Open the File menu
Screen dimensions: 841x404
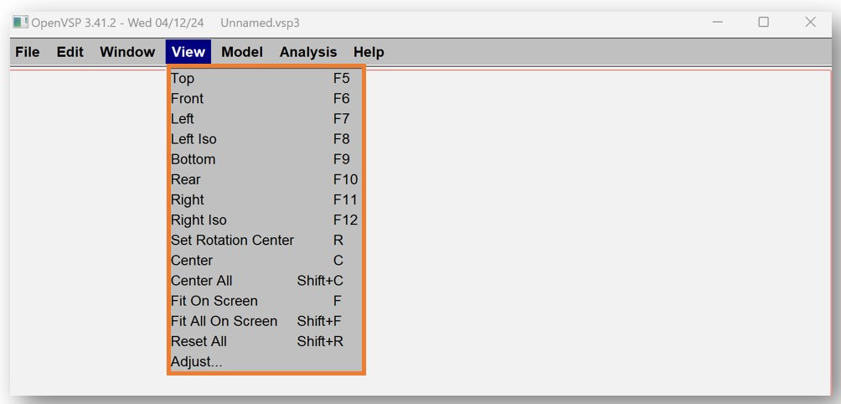pos(28,52)
